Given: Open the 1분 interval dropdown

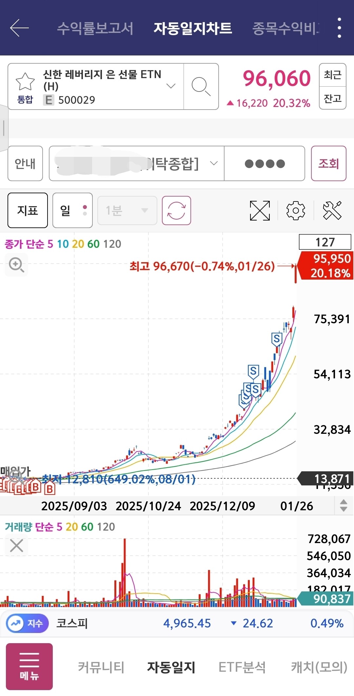Looking at the screenshot, I should tap(127, 210).
